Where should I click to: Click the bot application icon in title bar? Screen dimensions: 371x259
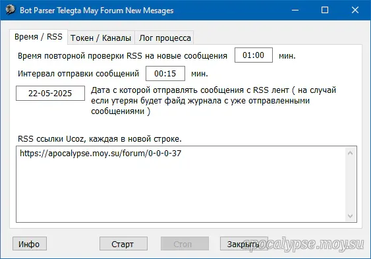click(x=10, y=10)
